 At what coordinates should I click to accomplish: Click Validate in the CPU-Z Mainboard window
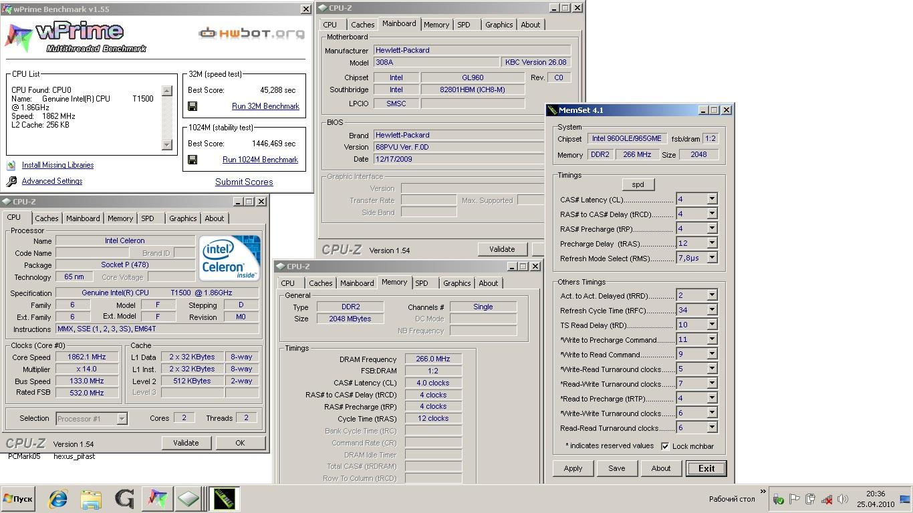click(502, 249)
